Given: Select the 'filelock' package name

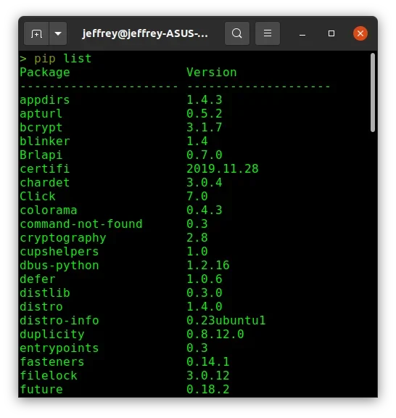Looking at the screenshot, I should [x=49, y=376].
